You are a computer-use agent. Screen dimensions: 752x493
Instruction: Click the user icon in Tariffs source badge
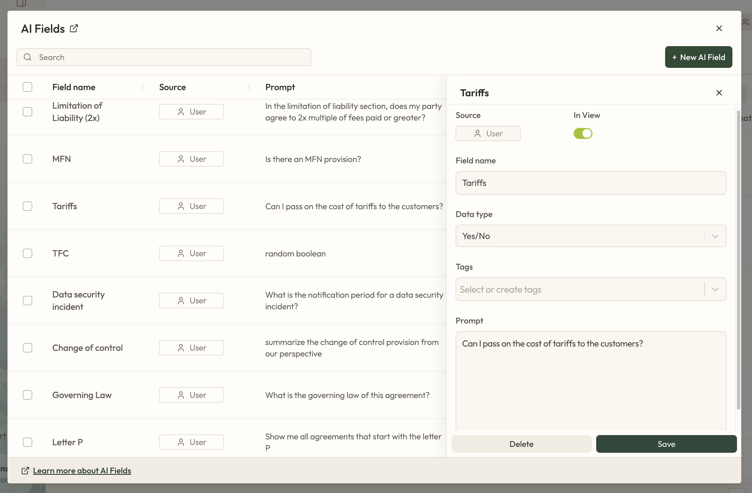pyautogui.click(x=477, y=134)
